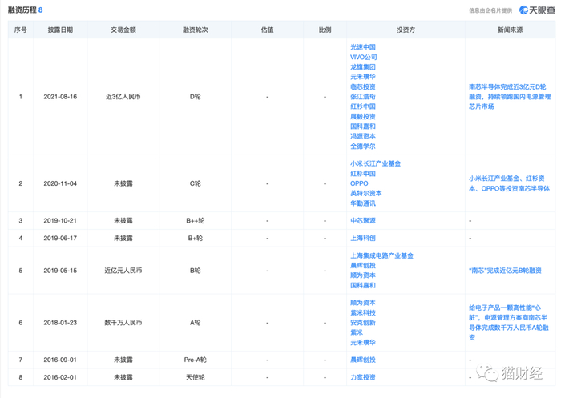This screenshot has width=561, height=398.
Task: Open investor link 中芯聚源
Action: (x=363, y=221)
